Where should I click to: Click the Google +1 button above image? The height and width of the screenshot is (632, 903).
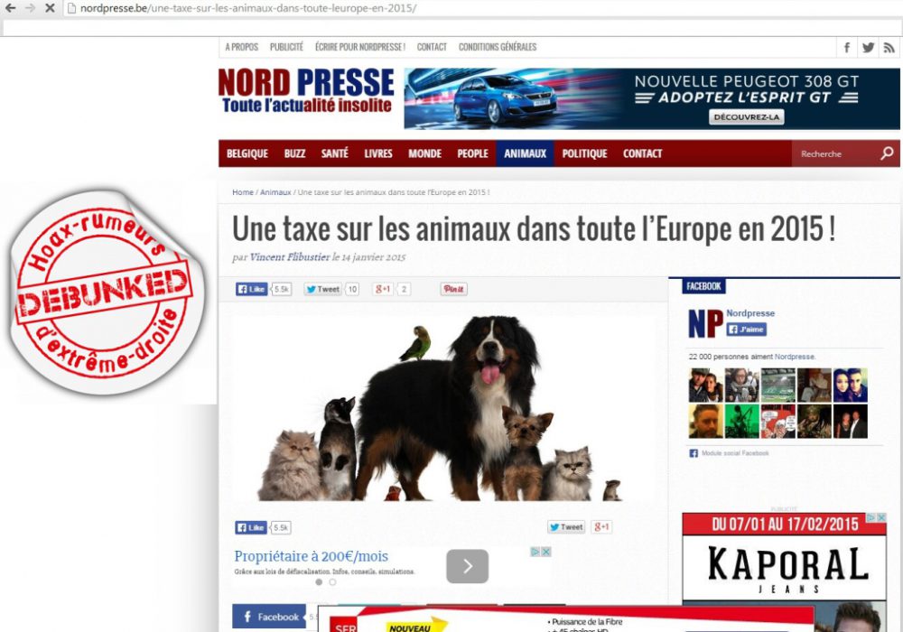click(383, 289)
